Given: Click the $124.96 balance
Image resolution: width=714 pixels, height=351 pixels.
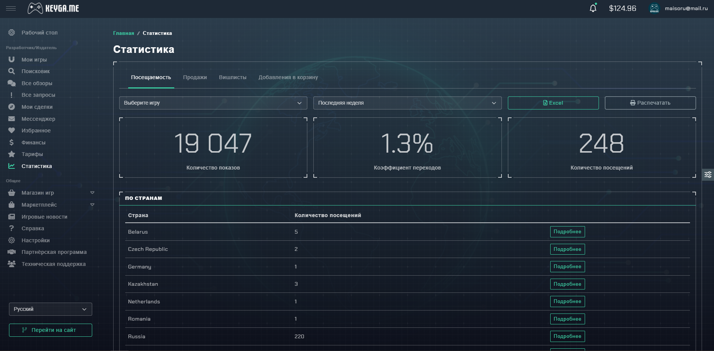Looking at the screenshot, I should [623, 8].
